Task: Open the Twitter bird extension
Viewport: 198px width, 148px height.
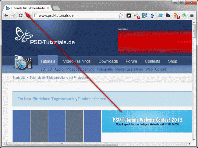Action: [129, 15]
